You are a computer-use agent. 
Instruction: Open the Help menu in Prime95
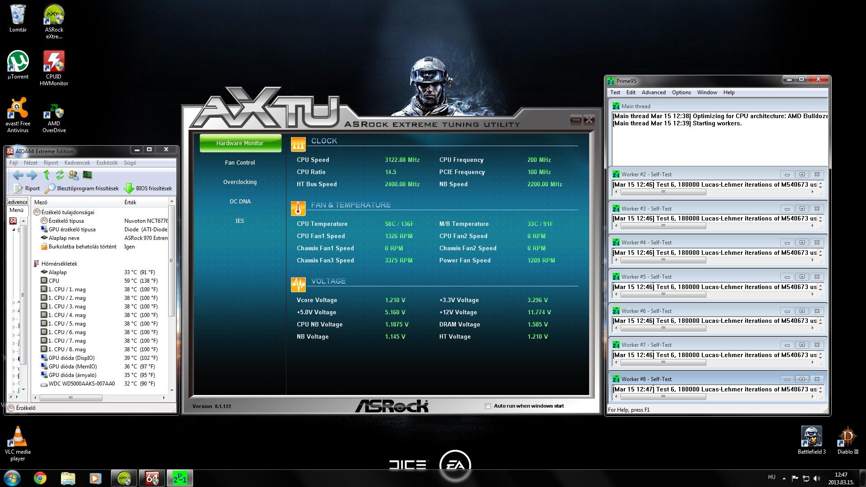point(729,92)
